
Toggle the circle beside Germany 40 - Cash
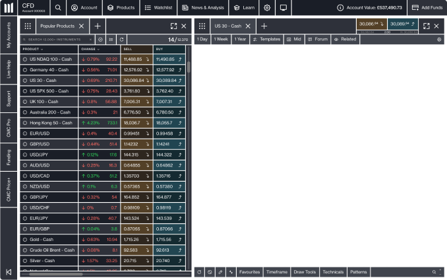(x=25, y=70)
